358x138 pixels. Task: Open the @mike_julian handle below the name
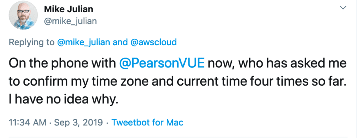tap(70, 21)
